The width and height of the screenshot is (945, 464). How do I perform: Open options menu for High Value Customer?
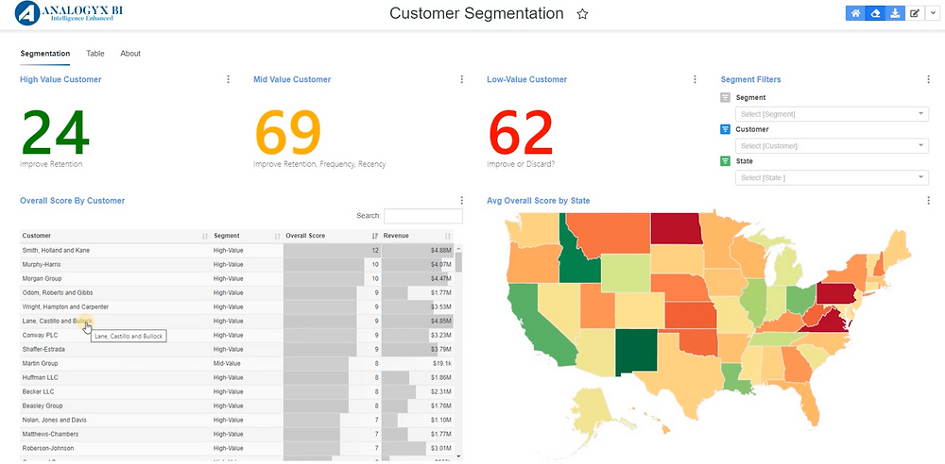pos(228,79)
